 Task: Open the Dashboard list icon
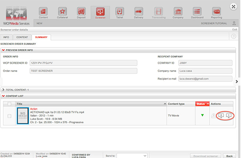pos(197,11)
